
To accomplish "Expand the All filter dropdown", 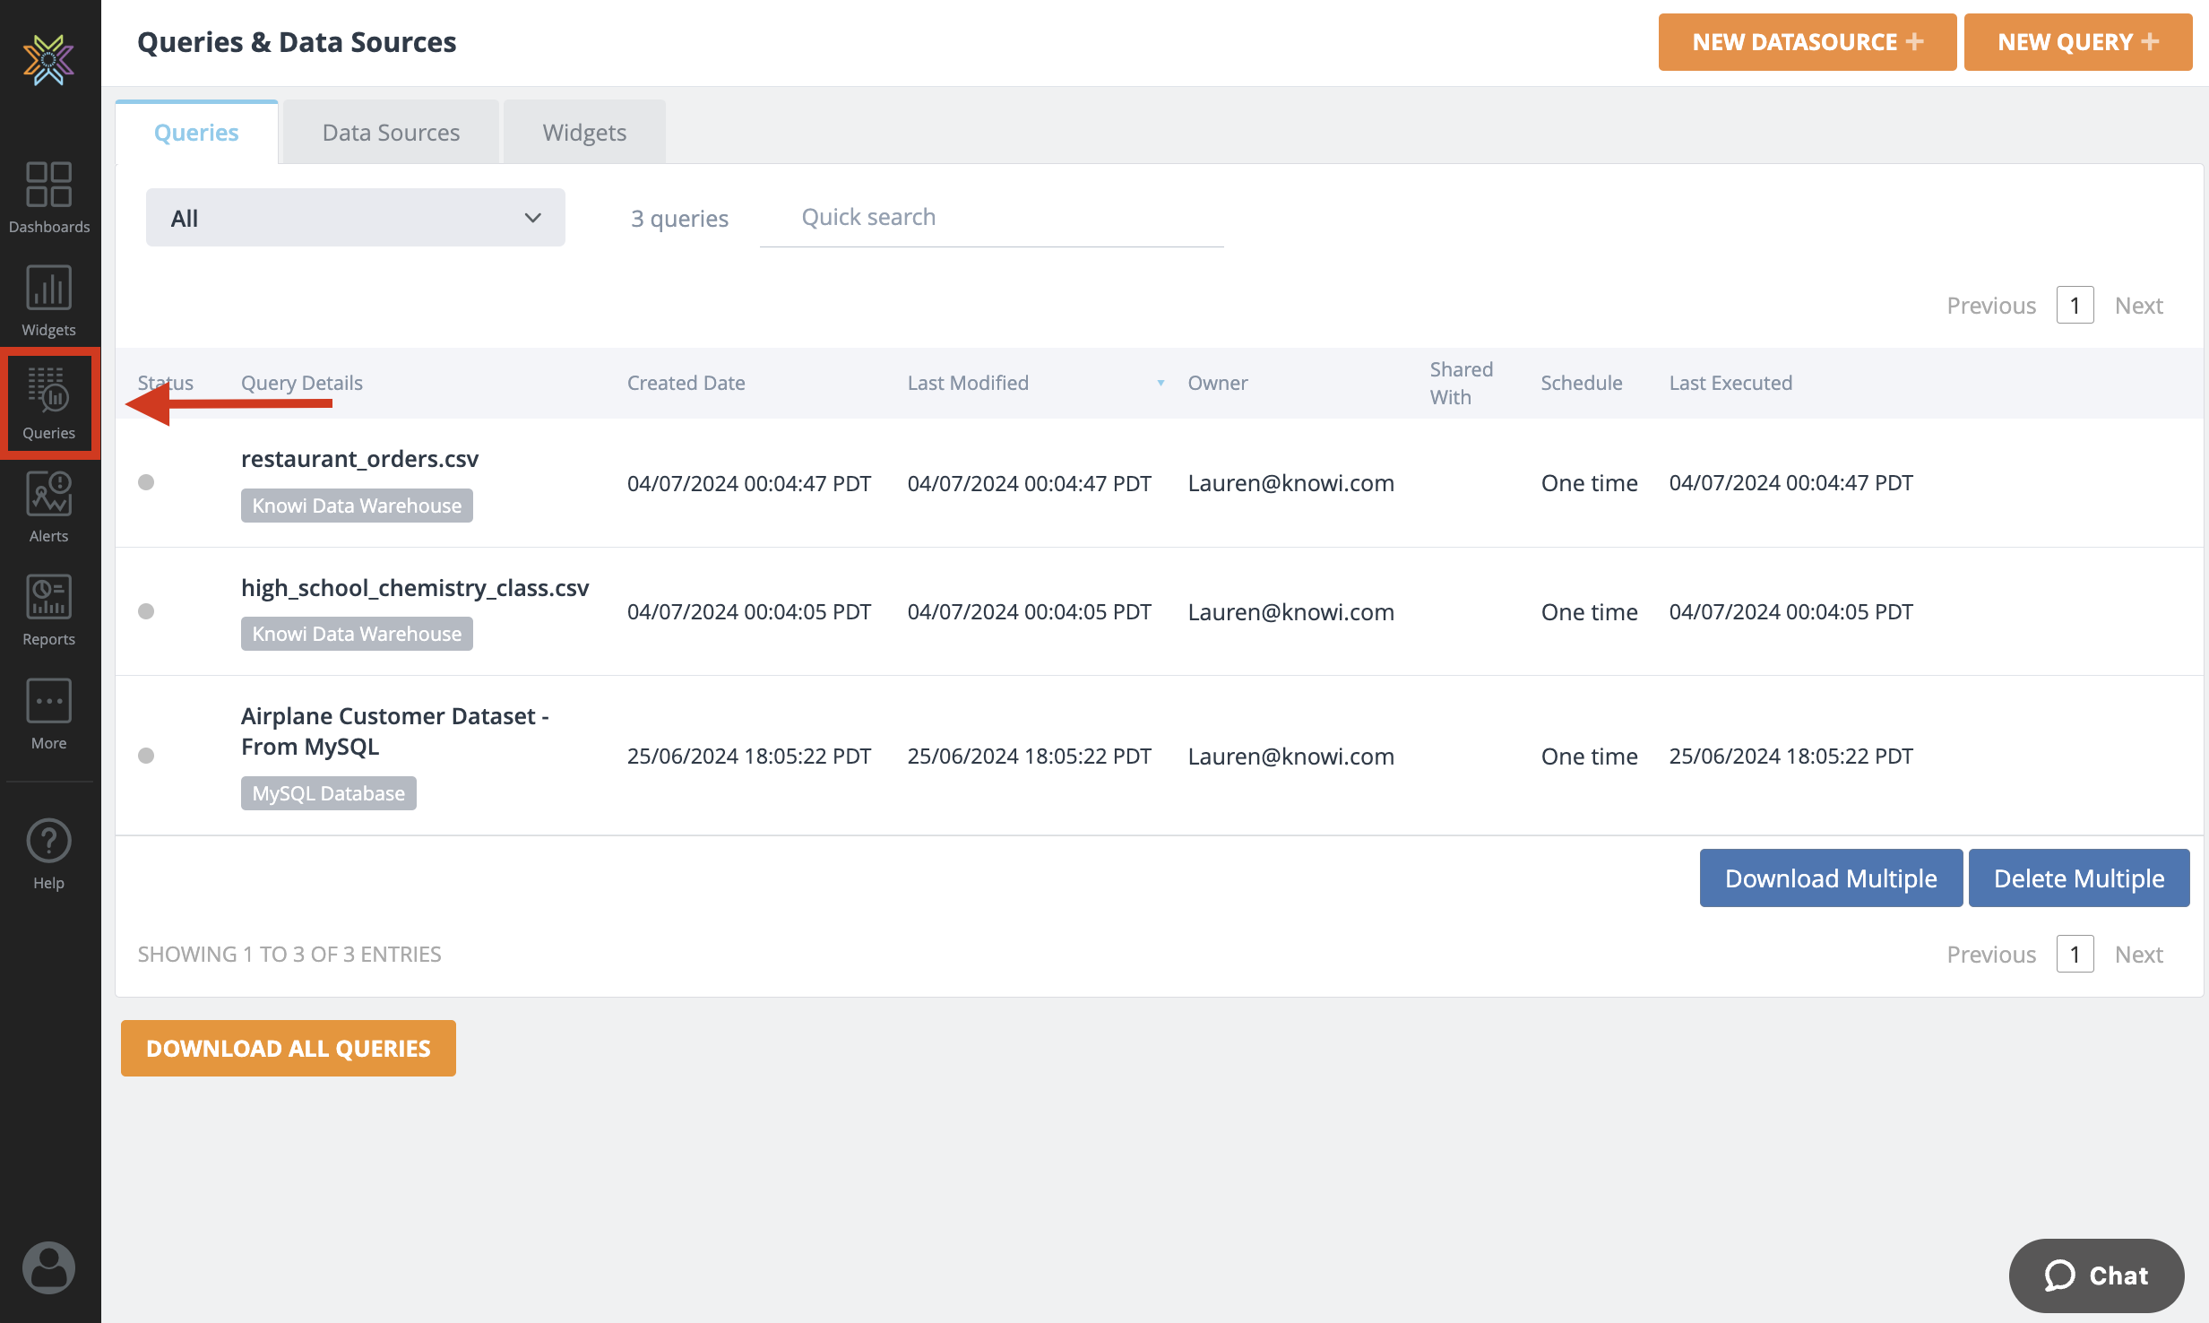I will point(355,218).
